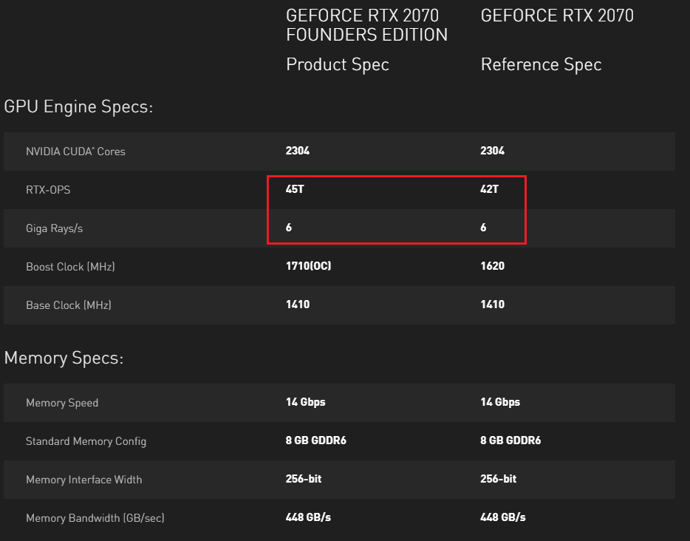Select the 1710(OC) boost clock value
Screen dimensions: 690x541
pos(308,266)
